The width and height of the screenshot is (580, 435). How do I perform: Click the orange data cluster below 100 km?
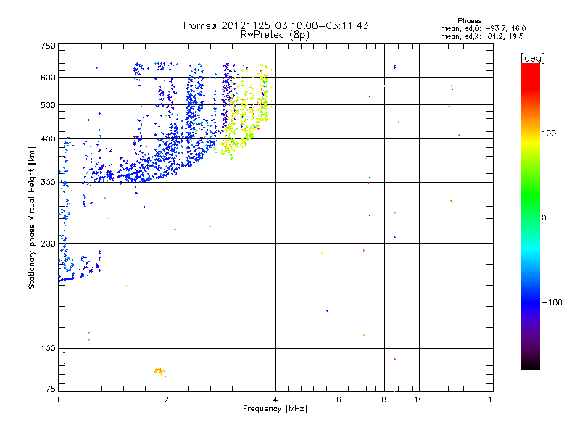click(159, 371)
